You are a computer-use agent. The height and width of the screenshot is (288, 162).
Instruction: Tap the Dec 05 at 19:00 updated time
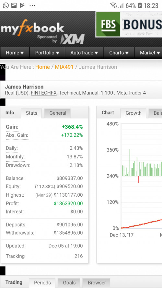point(65,246)
